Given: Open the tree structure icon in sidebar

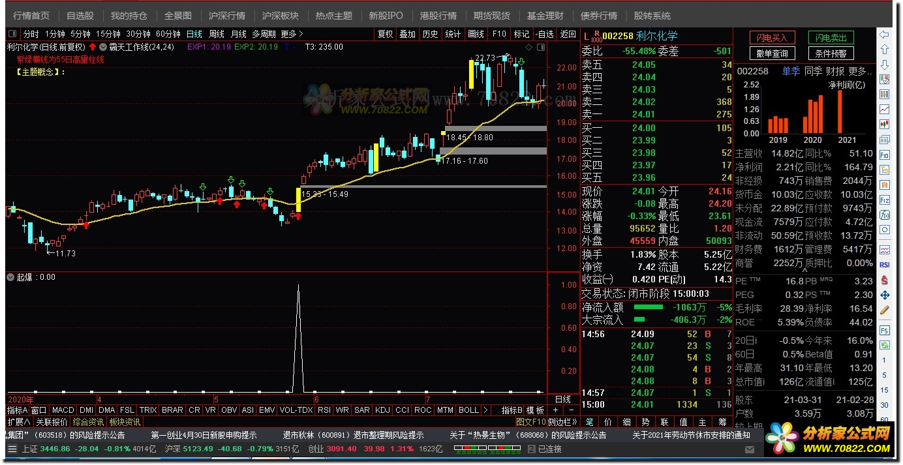Looking at the screenshot, I should 885,170.
